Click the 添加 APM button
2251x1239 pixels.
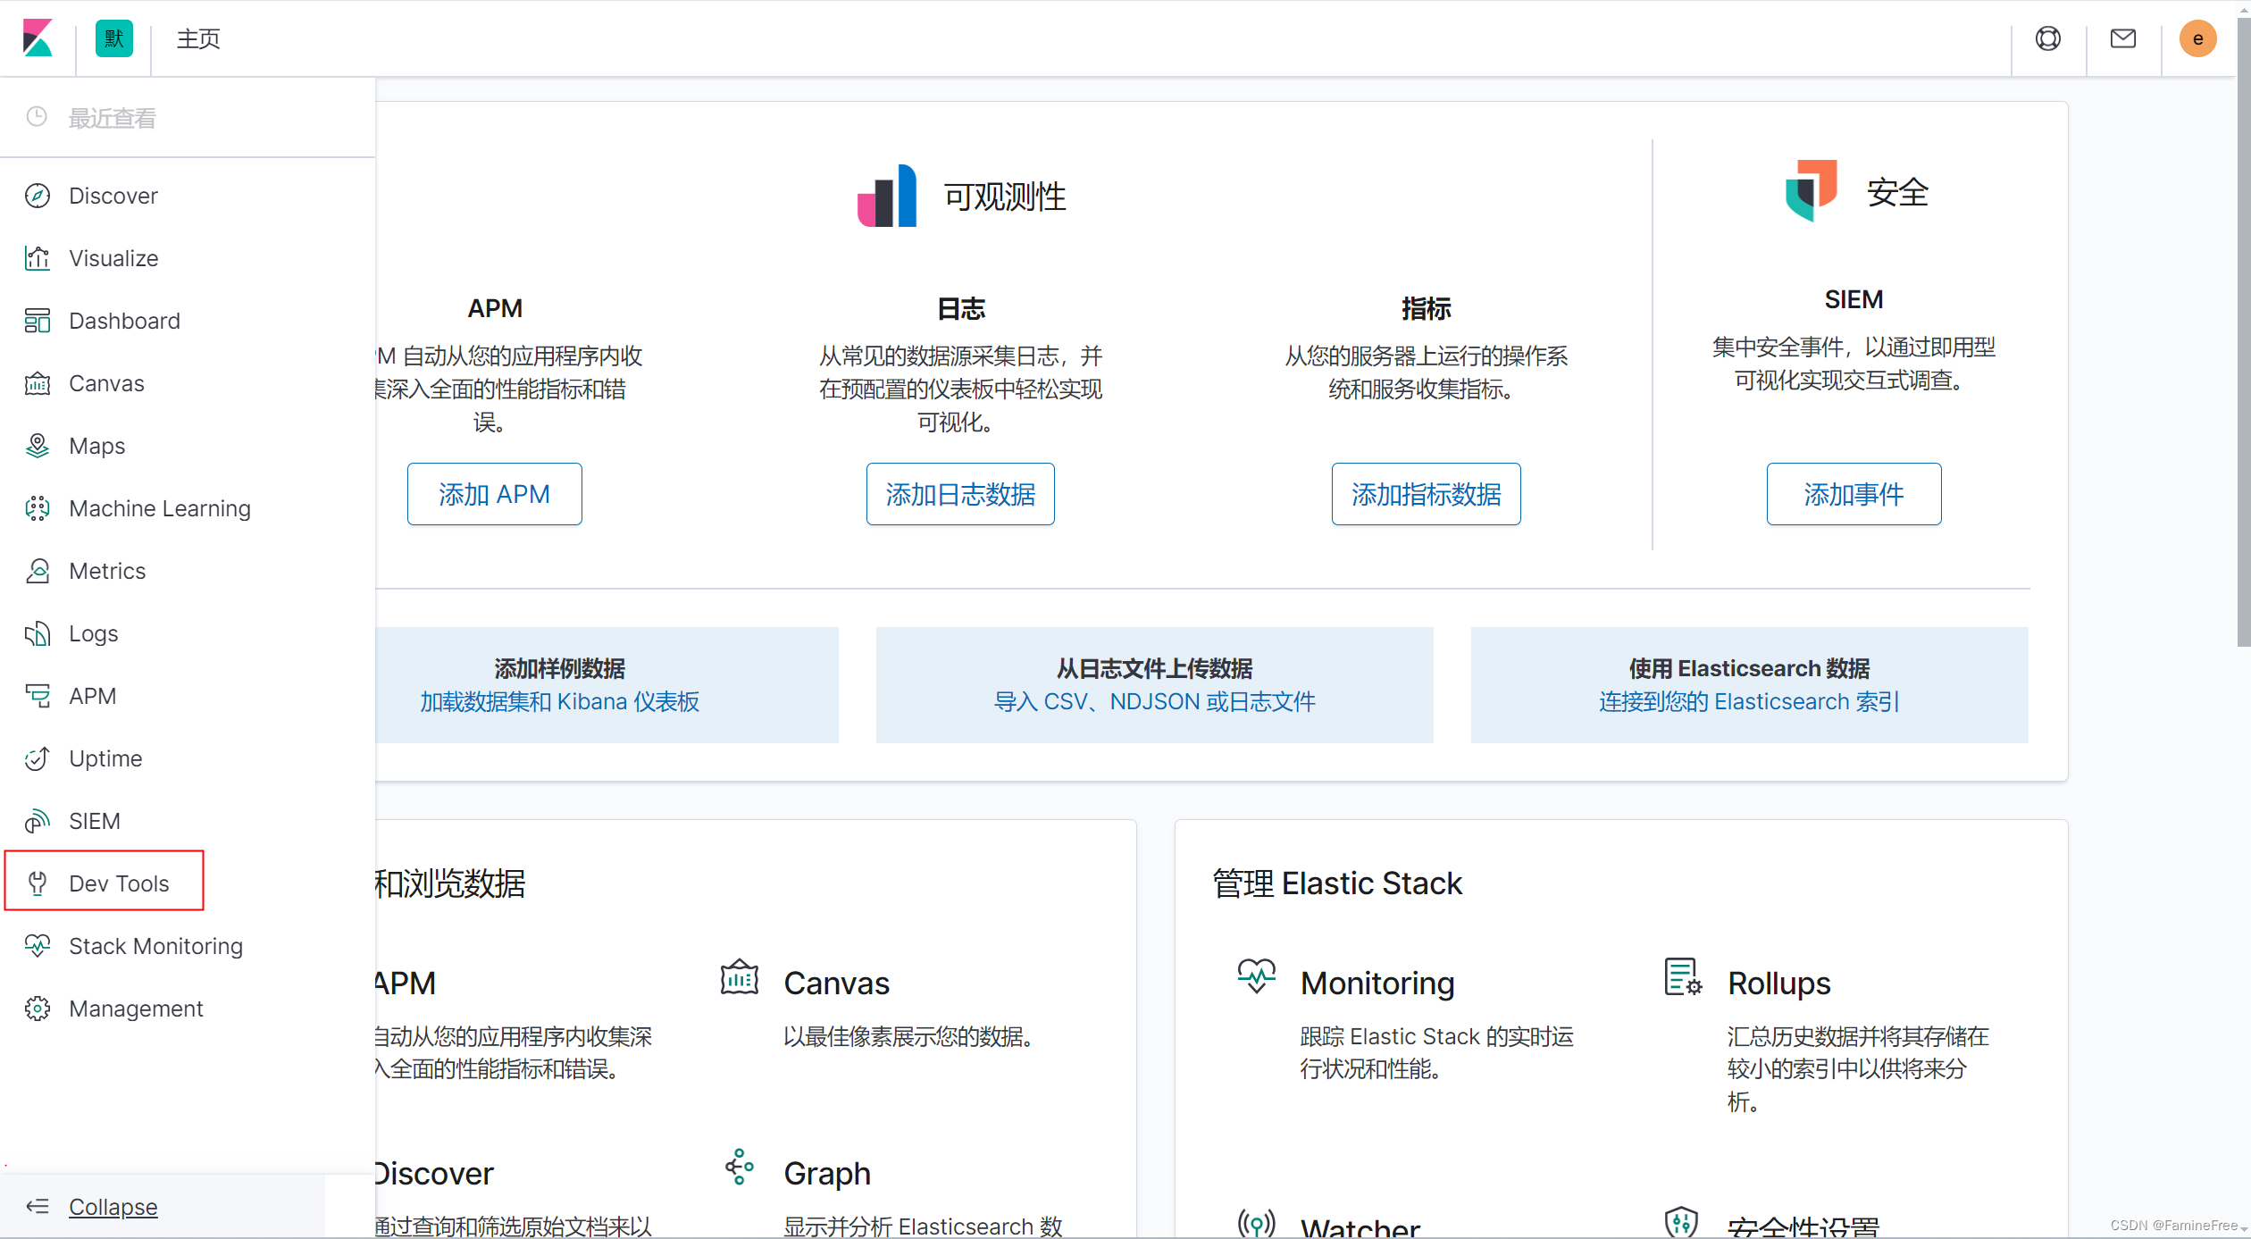point(494,493)
